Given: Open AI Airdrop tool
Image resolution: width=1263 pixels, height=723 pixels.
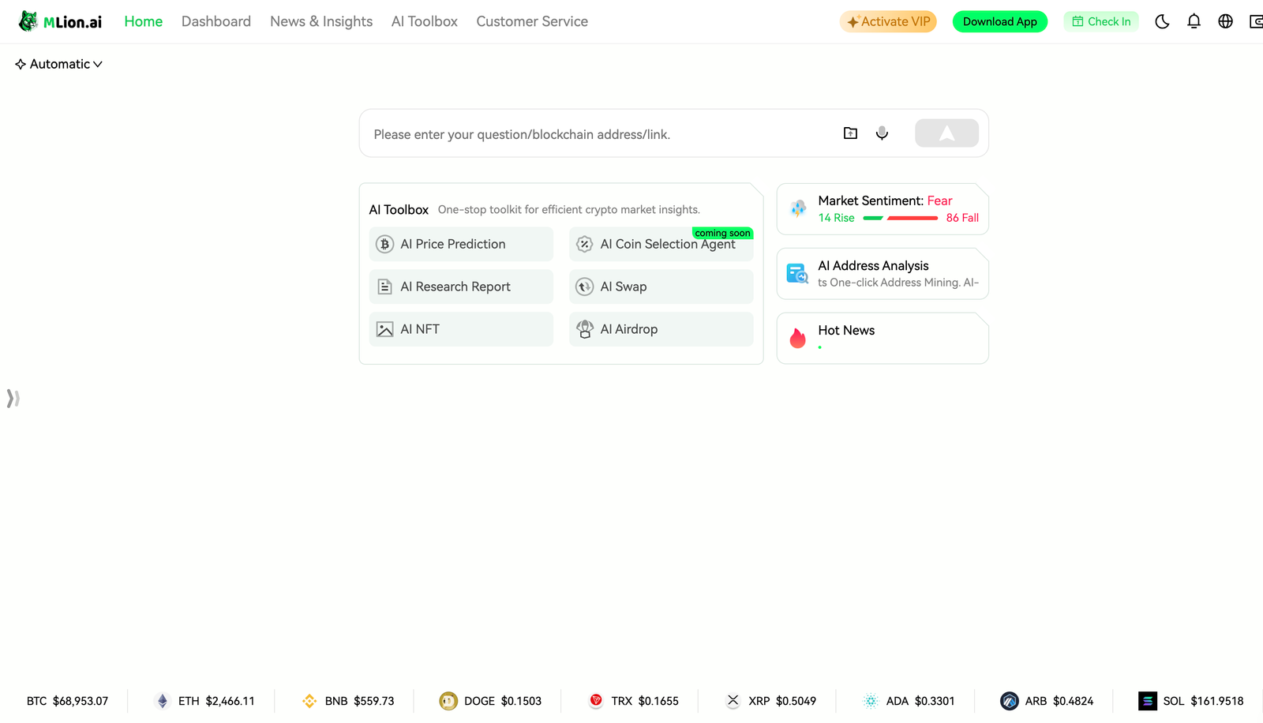Looking at the screenshot, I should point(661,329).
